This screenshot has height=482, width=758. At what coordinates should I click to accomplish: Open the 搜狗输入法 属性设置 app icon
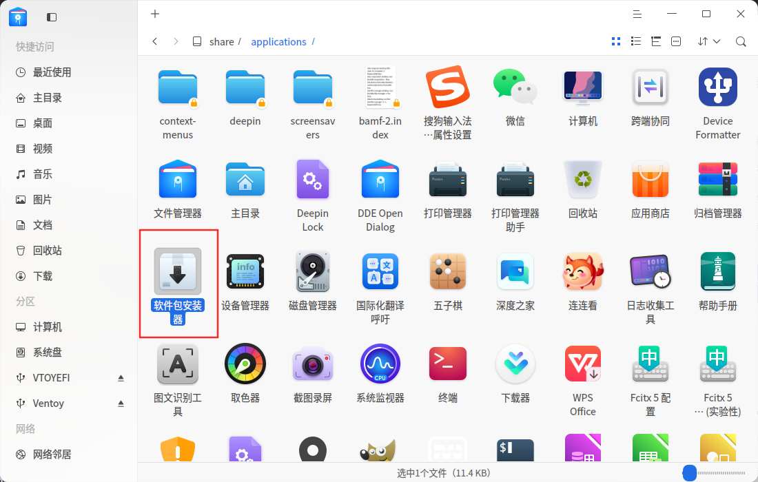(x=448, y=87)
